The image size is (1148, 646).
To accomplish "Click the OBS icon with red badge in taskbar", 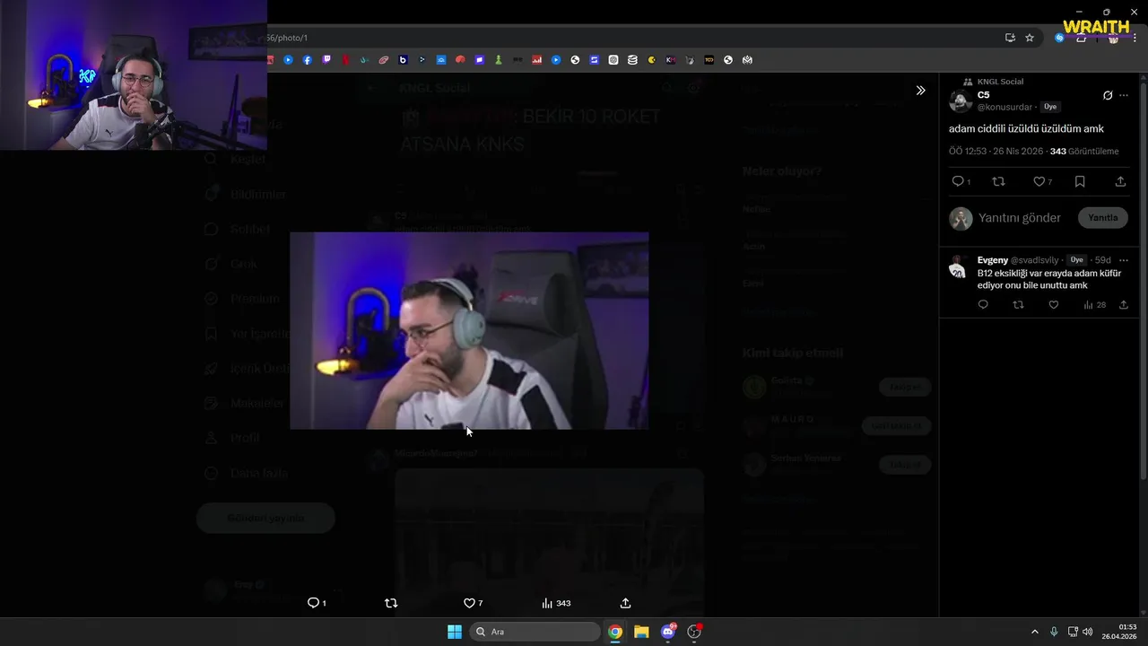I will click(x=694, y=632).
